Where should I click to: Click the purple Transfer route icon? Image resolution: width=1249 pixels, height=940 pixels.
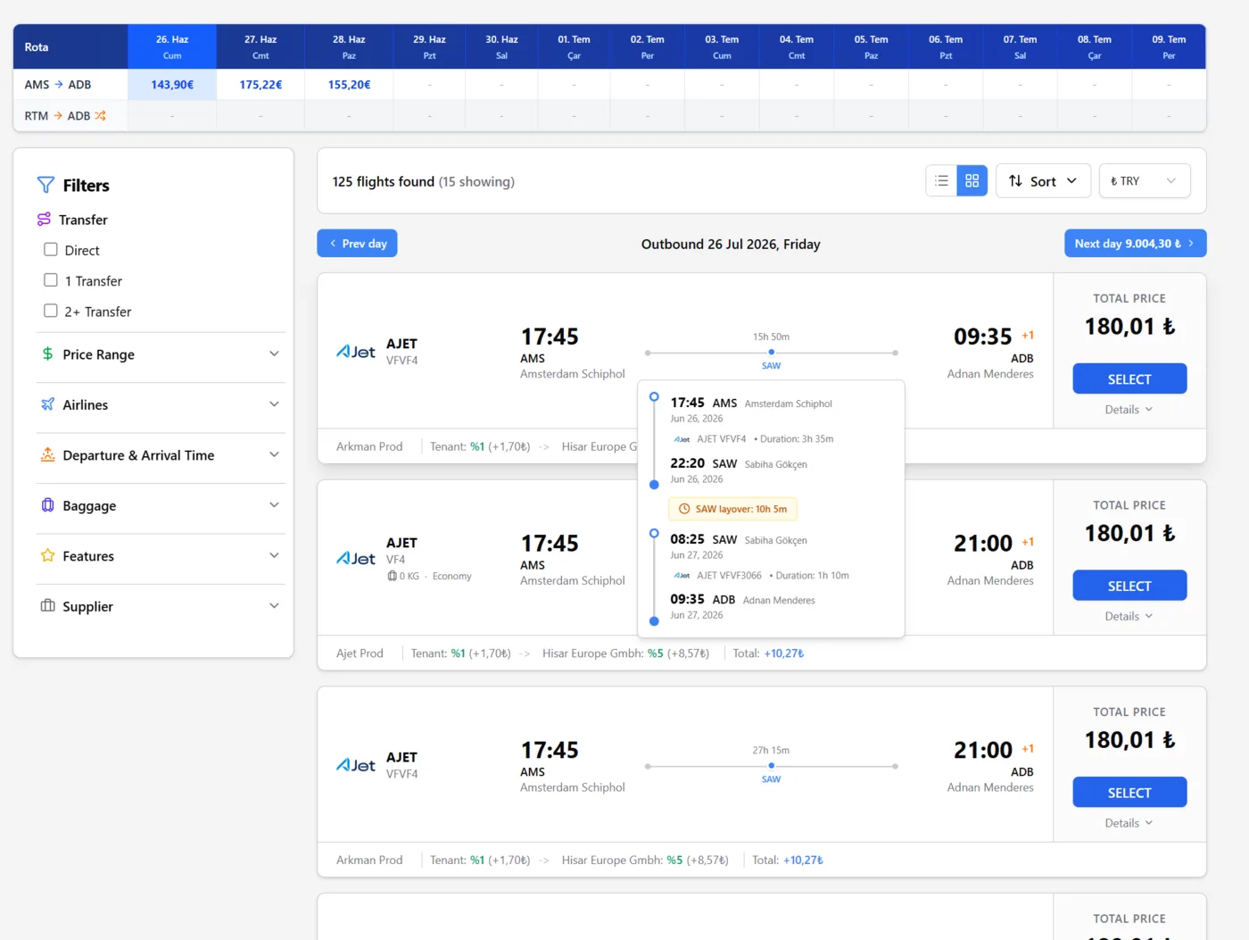point(43,219)
